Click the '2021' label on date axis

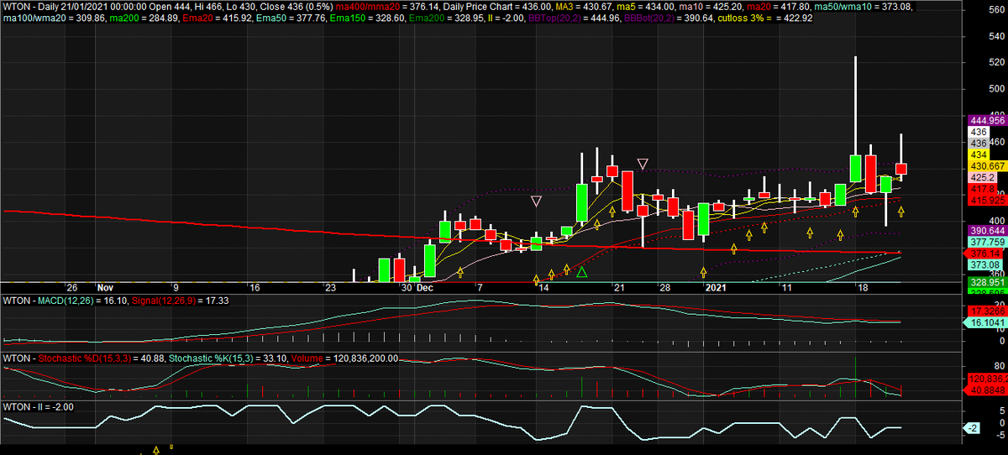715,287
